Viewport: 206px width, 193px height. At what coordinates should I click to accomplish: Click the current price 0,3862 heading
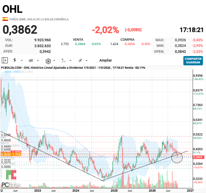click(x=20, y=30)
